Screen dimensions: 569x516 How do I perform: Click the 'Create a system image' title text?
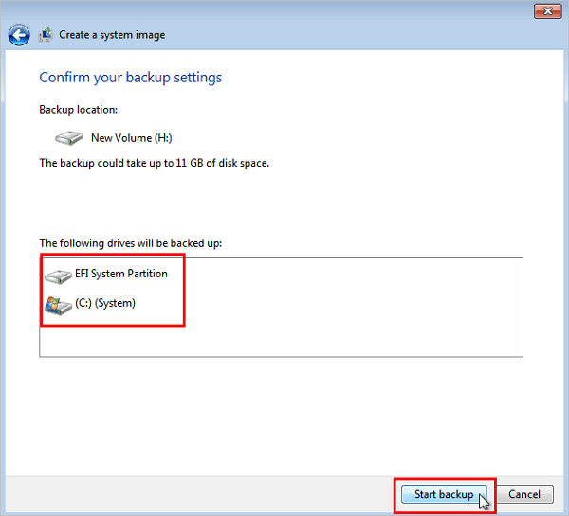tap(111, 35)
